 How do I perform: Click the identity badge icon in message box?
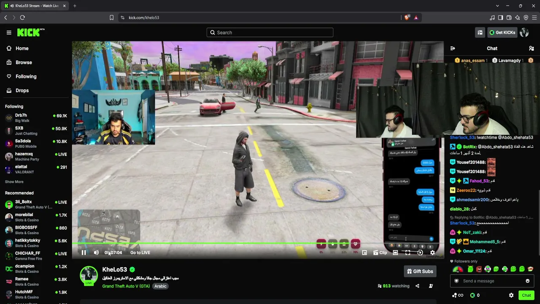point(456,281)
